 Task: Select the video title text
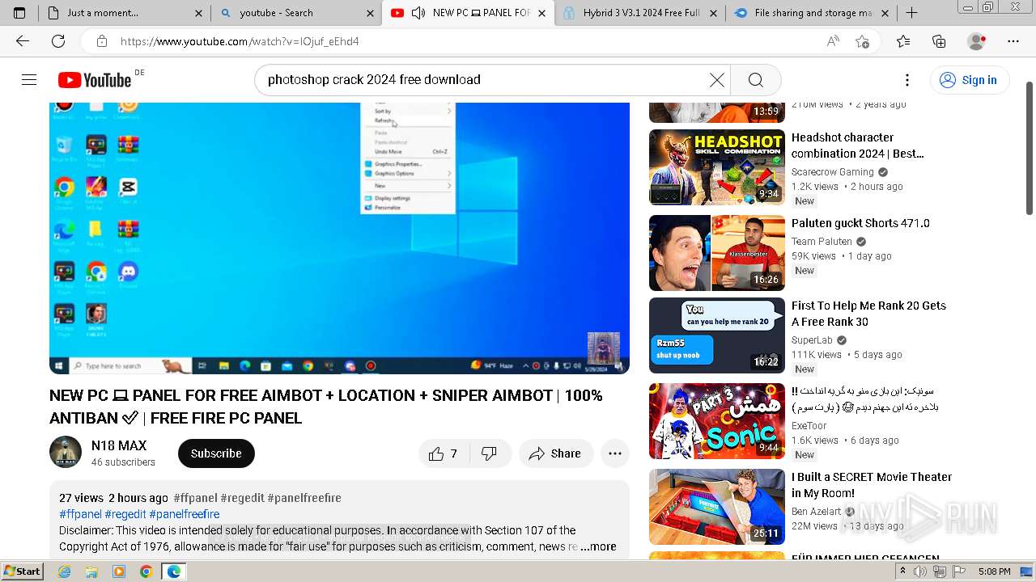pyautogui.click(x=325, y=407)
